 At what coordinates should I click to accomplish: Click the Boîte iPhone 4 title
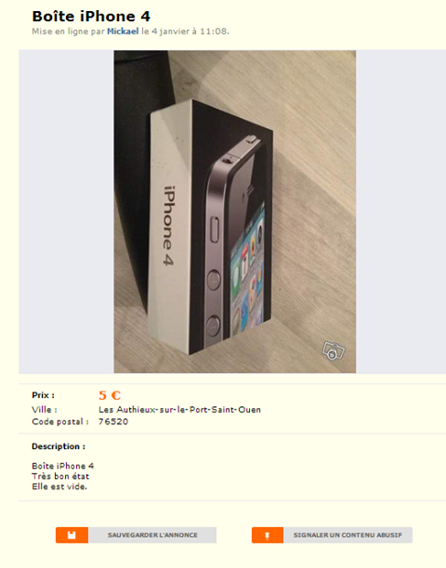click(x=91, y=17)
